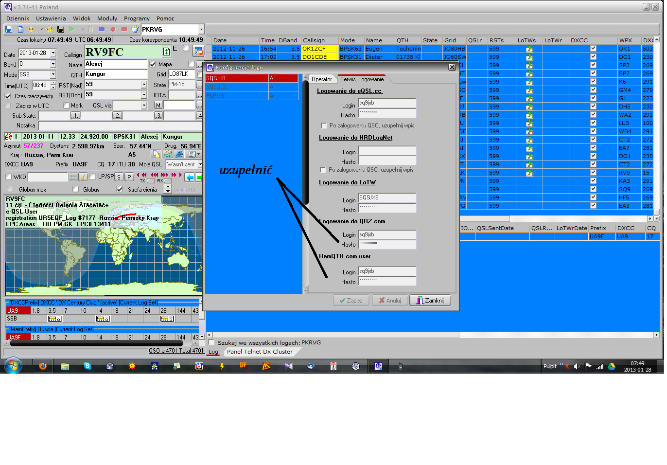The image size is (667, 465).
Task: Switch to the Operator tab
Action: [x=322, y=79]
